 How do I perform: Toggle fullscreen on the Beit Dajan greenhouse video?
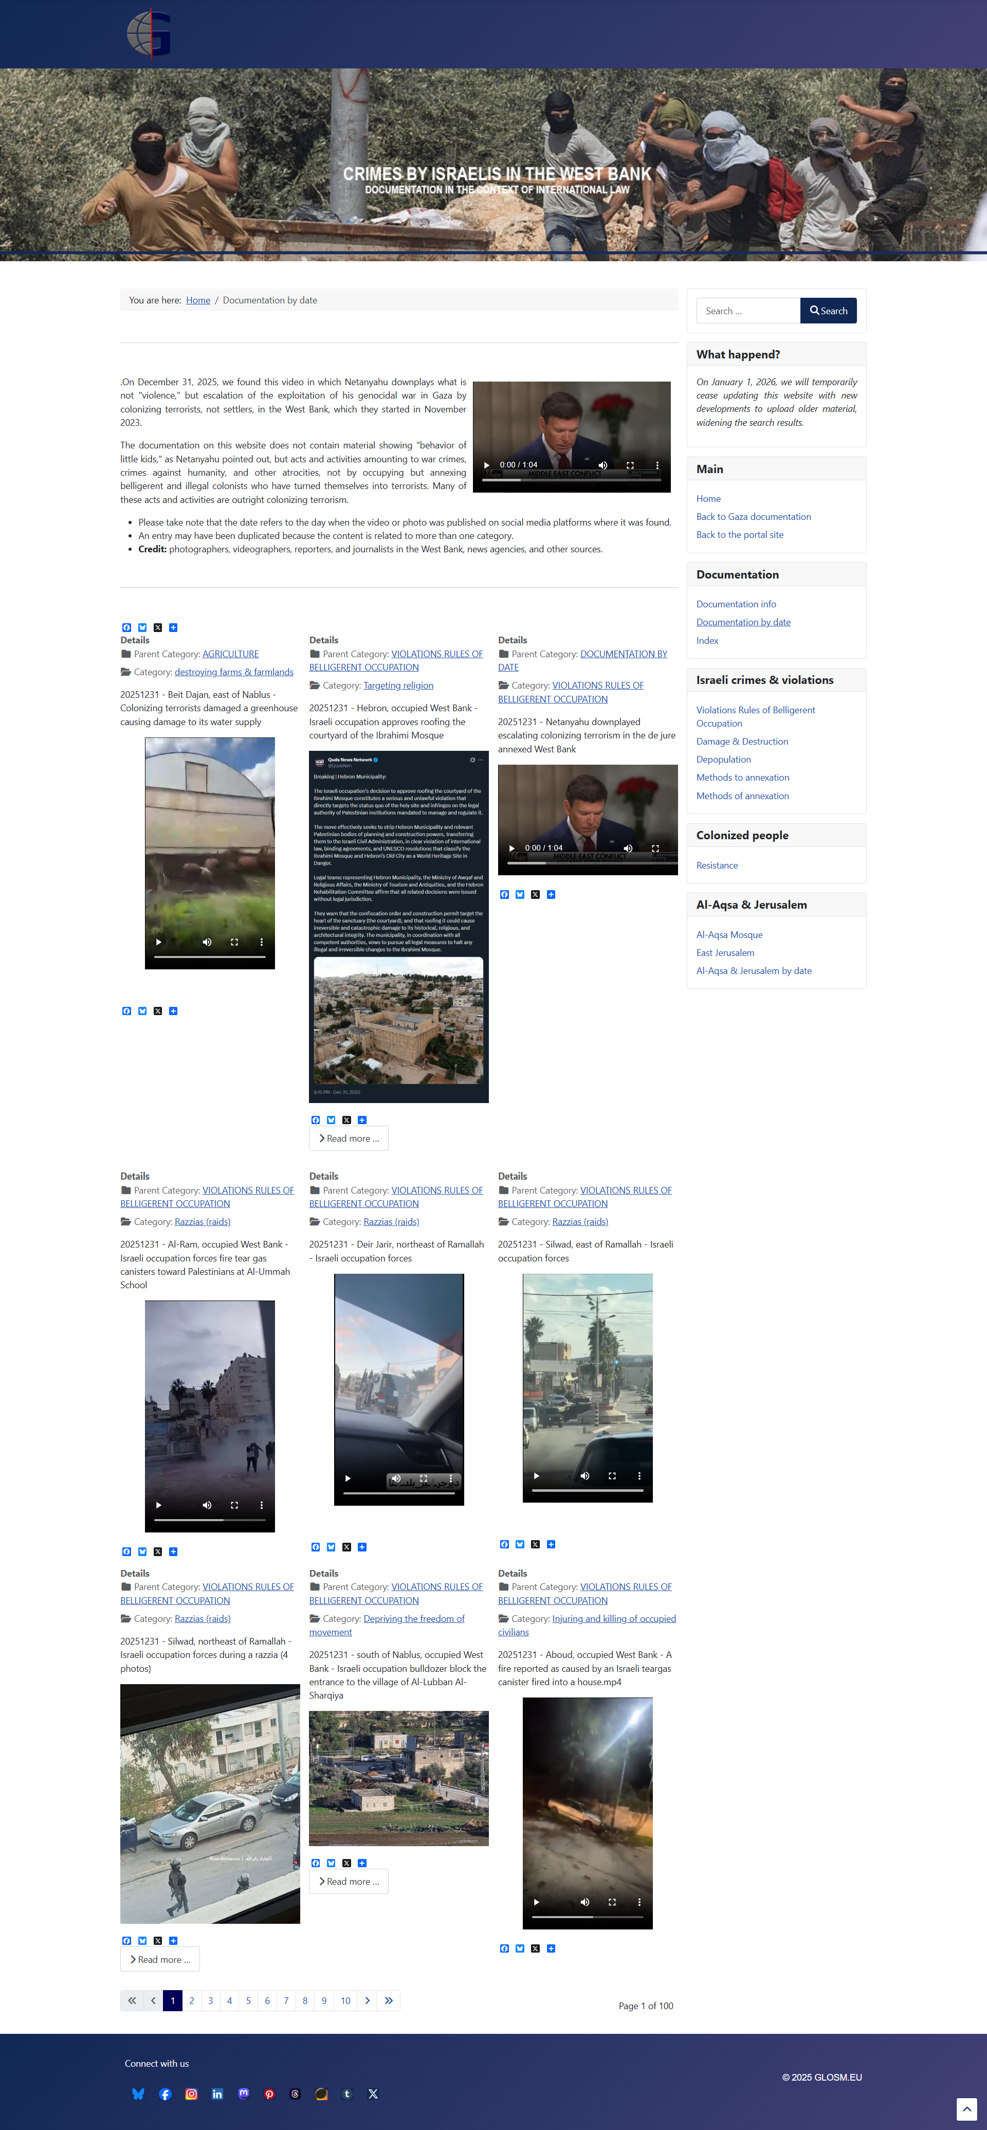click(x=234, y=942)
